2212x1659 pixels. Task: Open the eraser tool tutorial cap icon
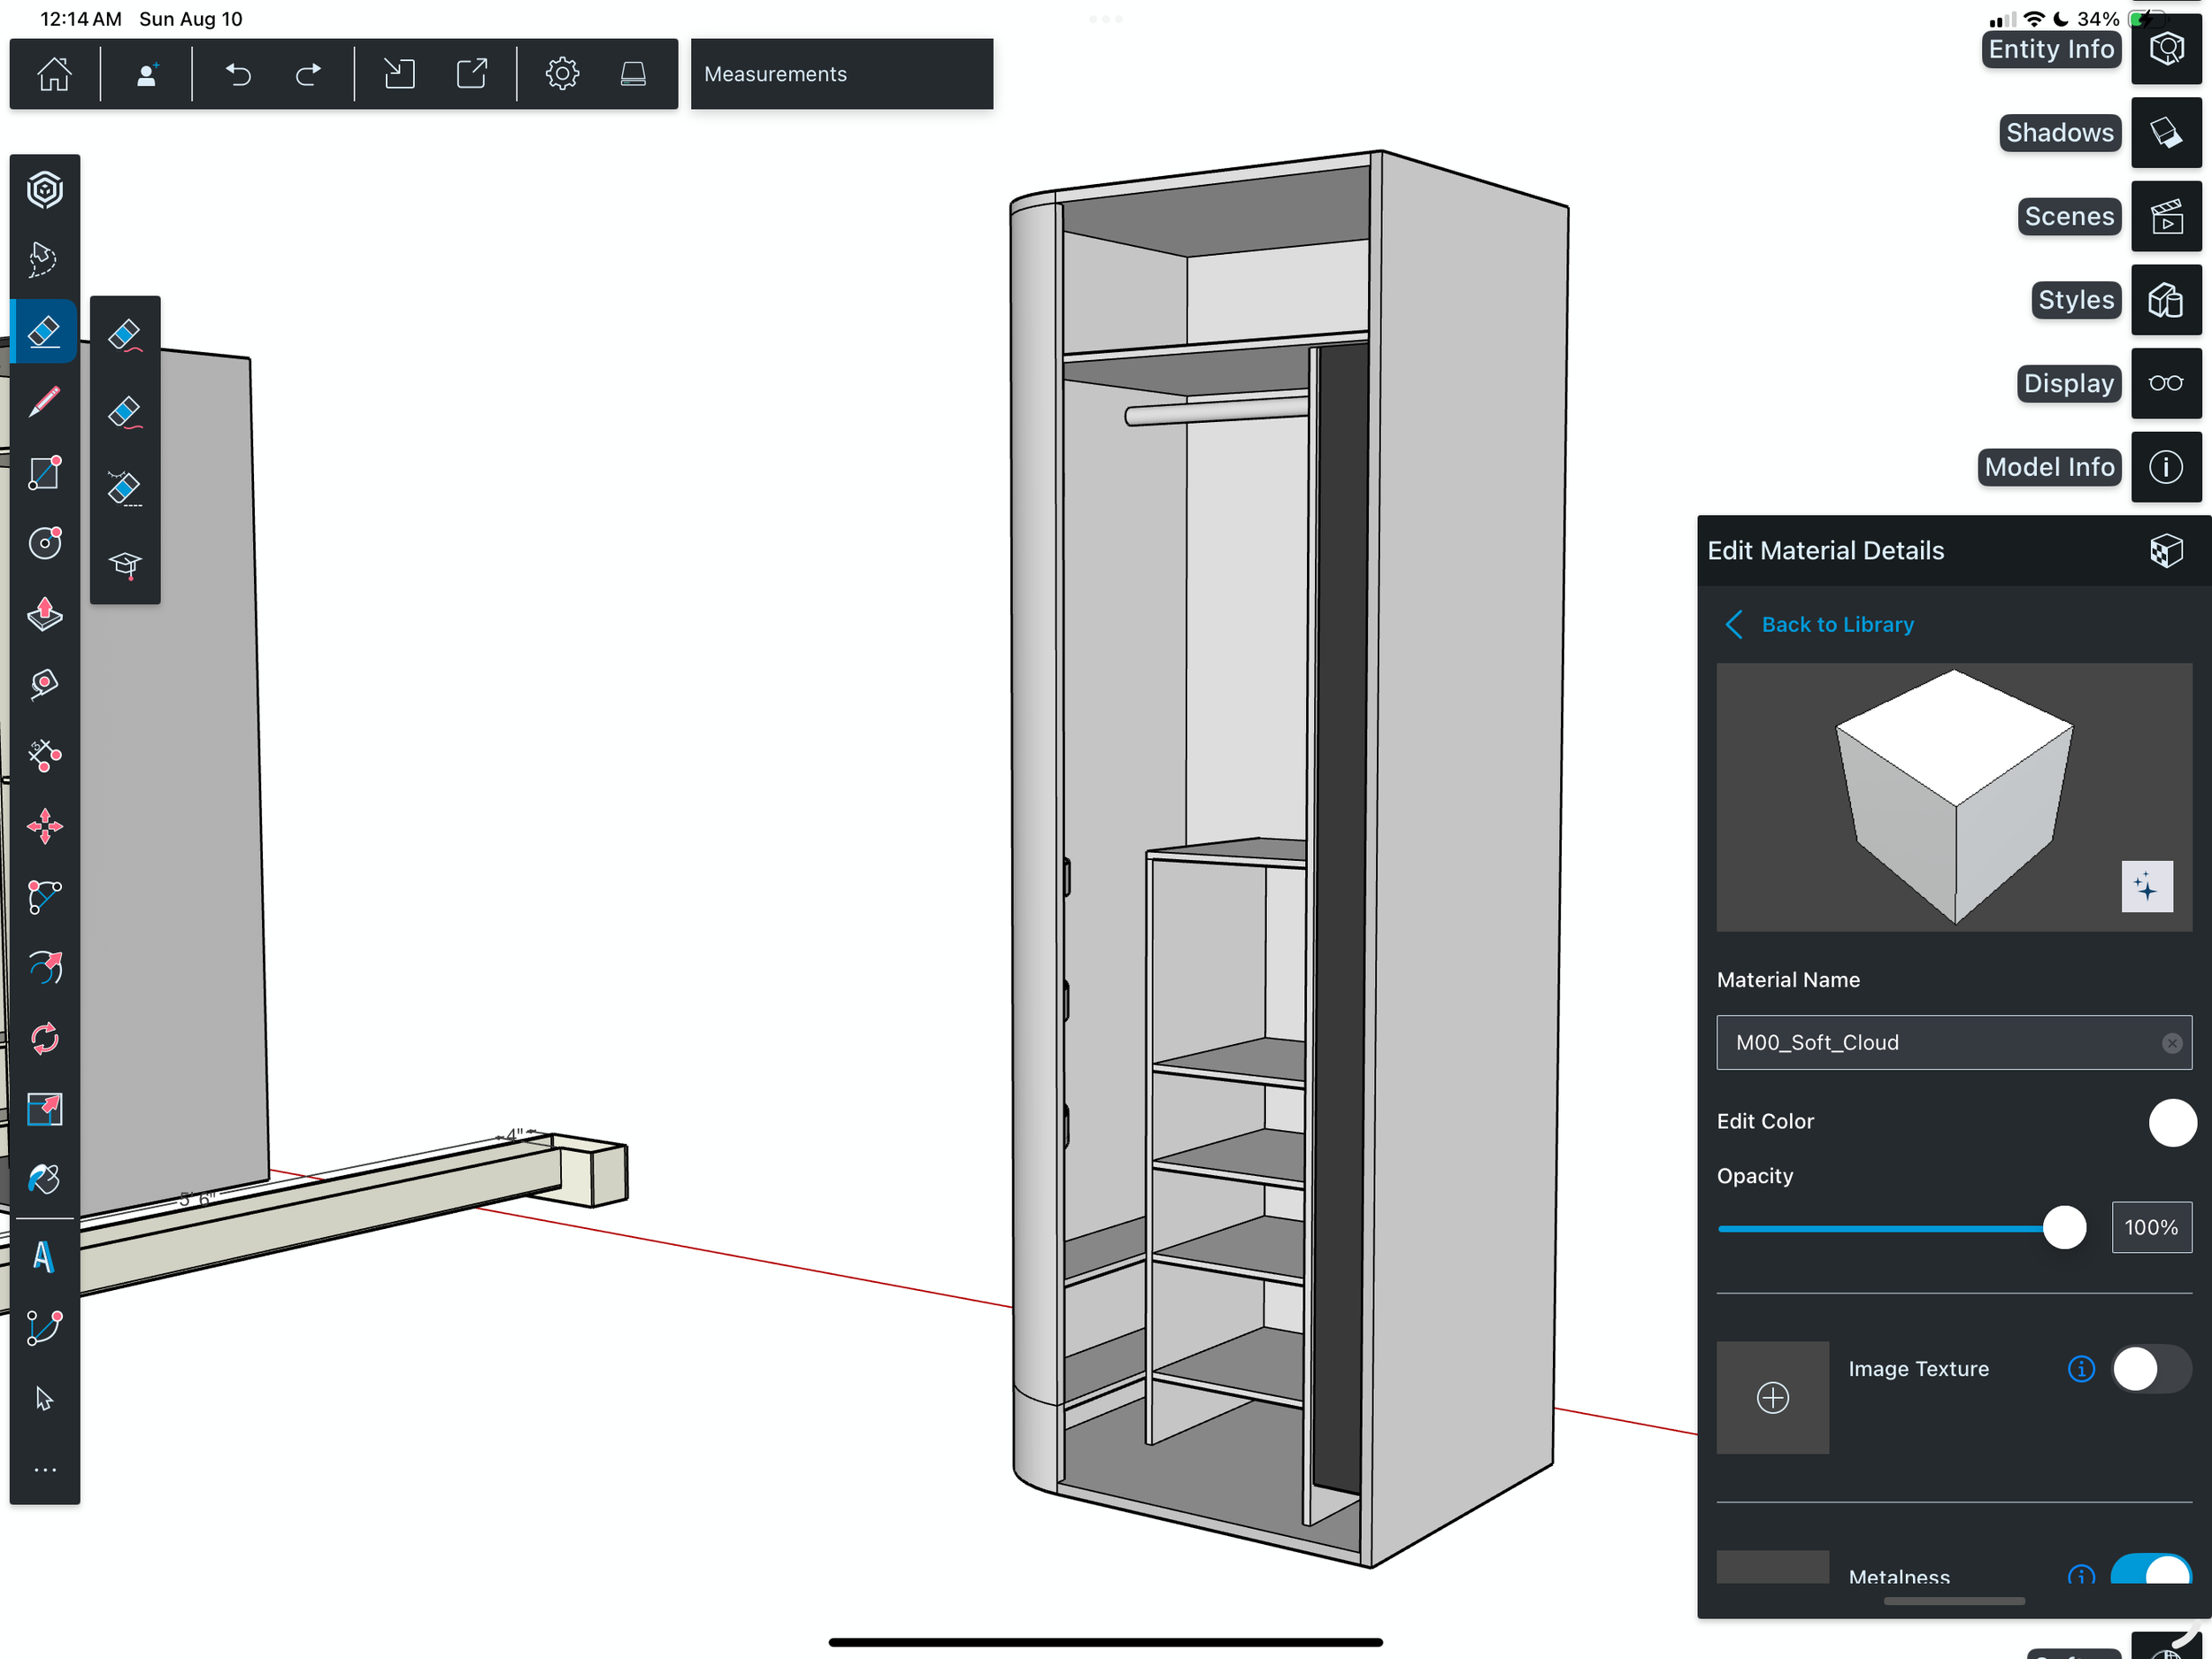[125, 566]
